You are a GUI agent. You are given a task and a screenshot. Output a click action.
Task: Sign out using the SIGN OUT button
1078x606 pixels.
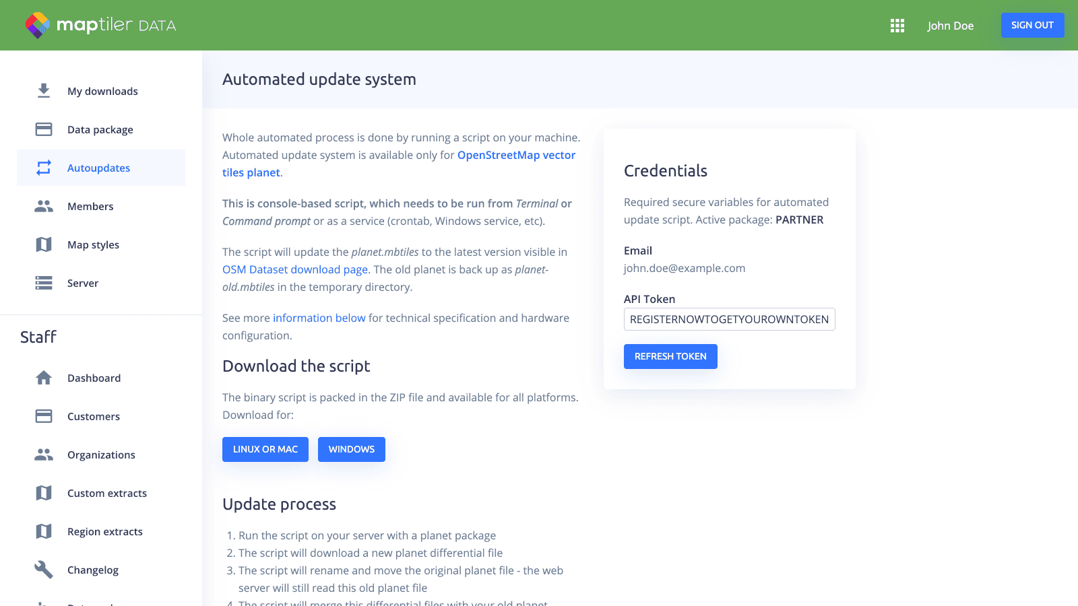(1032, 25)
